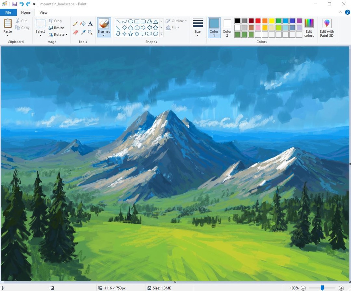Screen dimensions: 351x291
Task: Click the Resize button
Action: [x=57, y=28]
